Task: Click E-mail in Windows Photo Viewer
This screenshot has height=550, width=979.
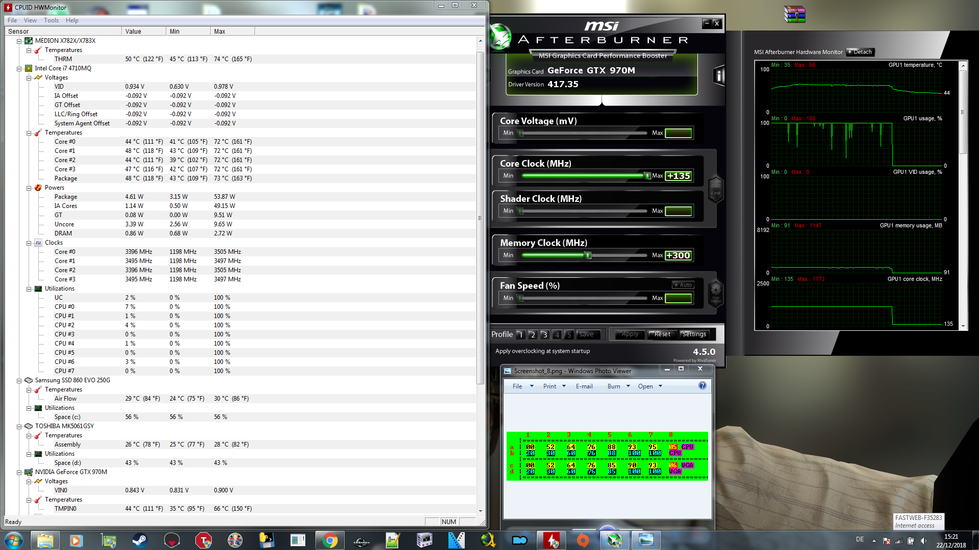Action: (584, 386)
